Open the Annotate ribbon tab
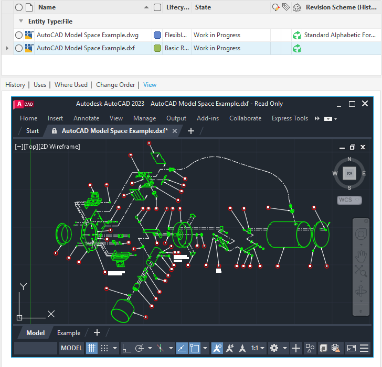 87,118
